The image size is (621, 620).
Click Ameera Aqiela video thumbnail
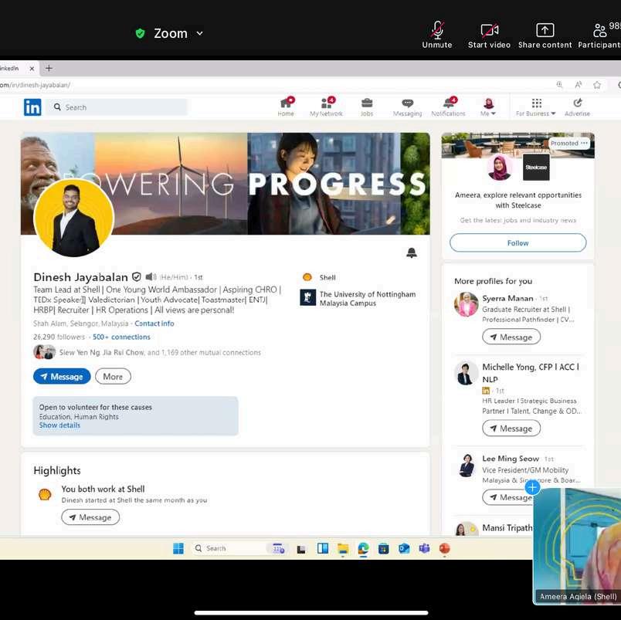(577, 547)
